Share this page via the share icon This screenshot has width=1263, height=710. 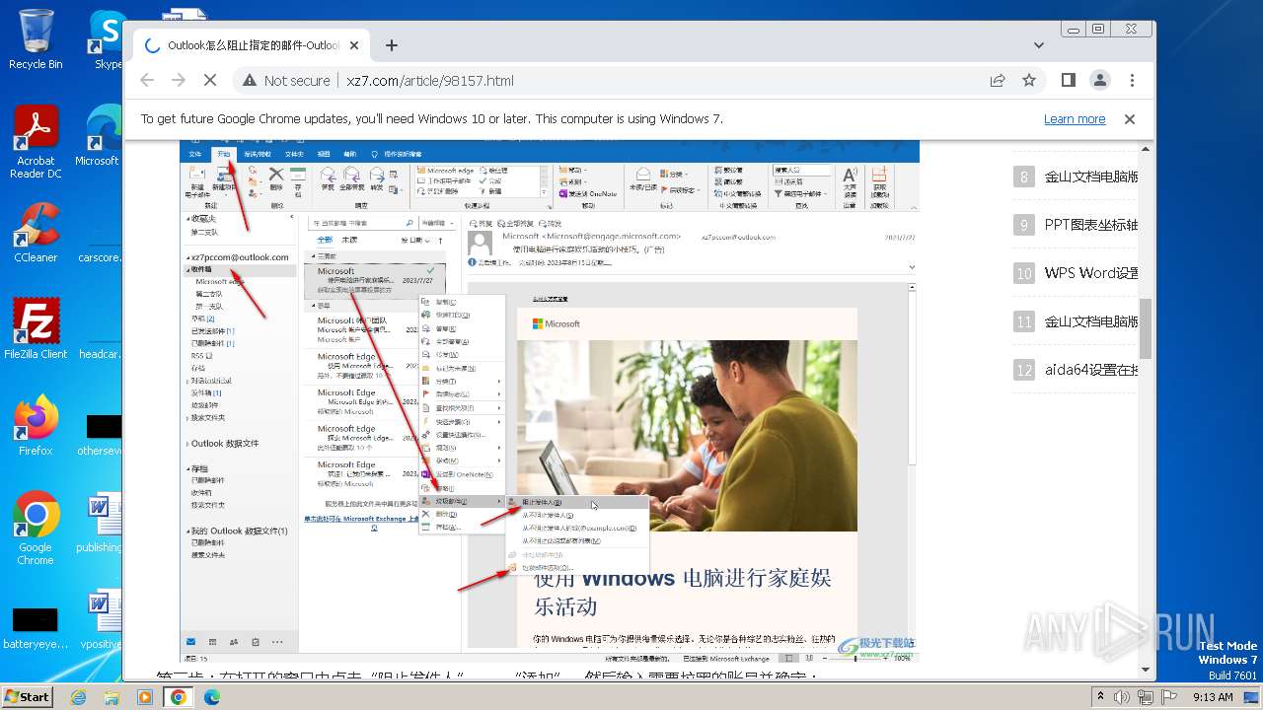(998, 81)
